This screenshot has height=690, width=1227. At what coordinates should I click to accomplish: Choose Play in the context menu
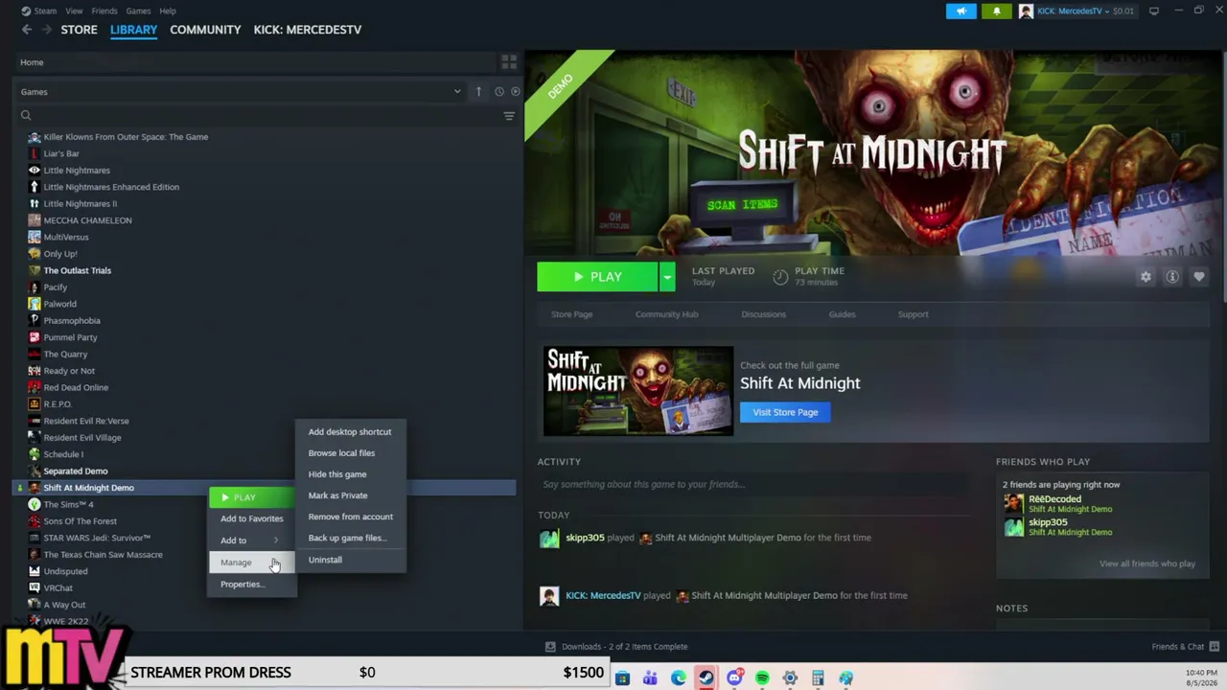click(x=252, y=497)
